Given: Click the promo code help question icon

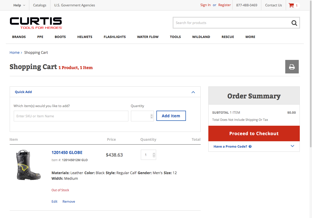Looking at the screenshot, I should (x=250, y=147).
